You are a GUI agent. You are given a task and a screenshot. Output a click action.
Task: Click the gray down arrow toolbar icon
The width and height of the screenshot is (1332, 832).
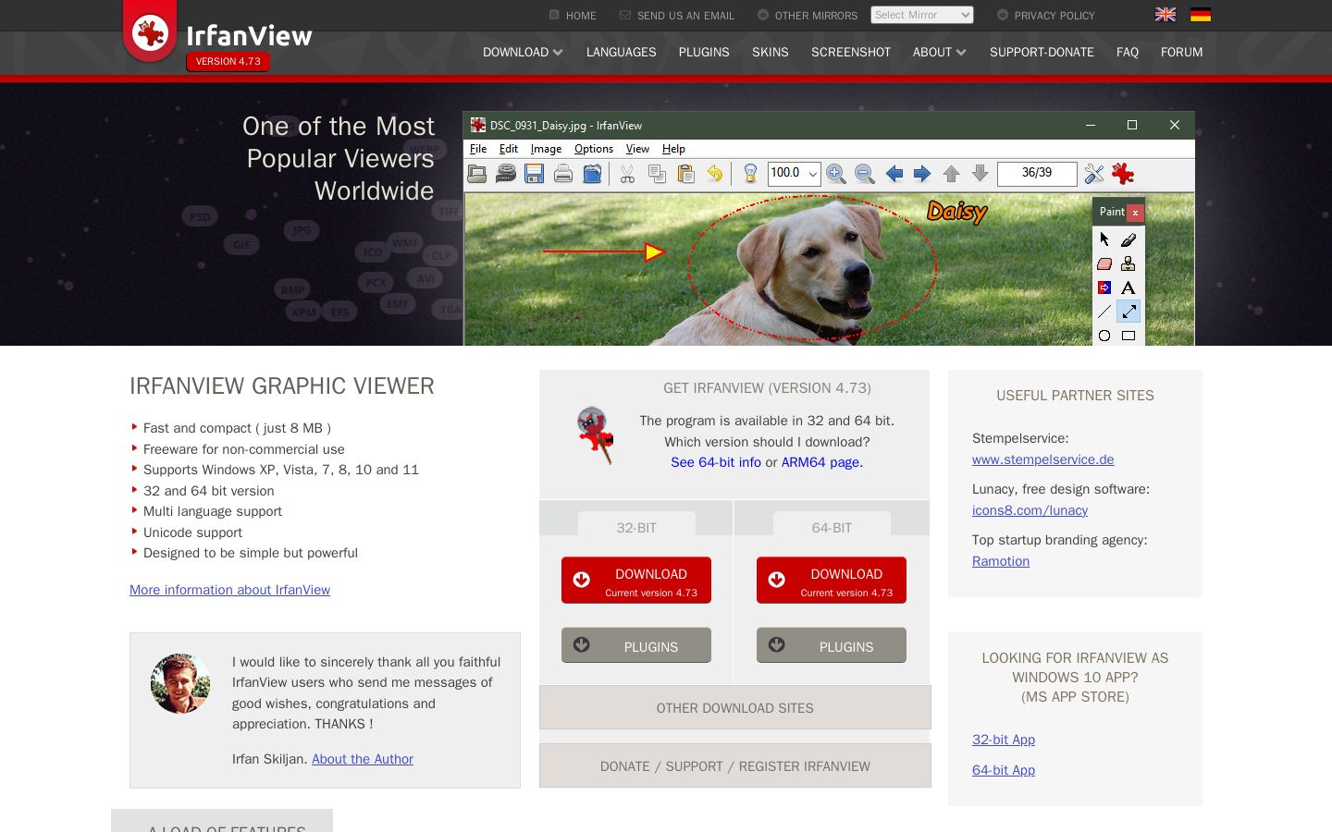[x=980, y=174]
